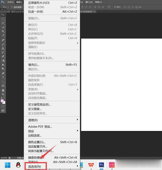The image size is (162, 170).
Task: Click the background white color swatch
Action: click(x=4, y=103)
